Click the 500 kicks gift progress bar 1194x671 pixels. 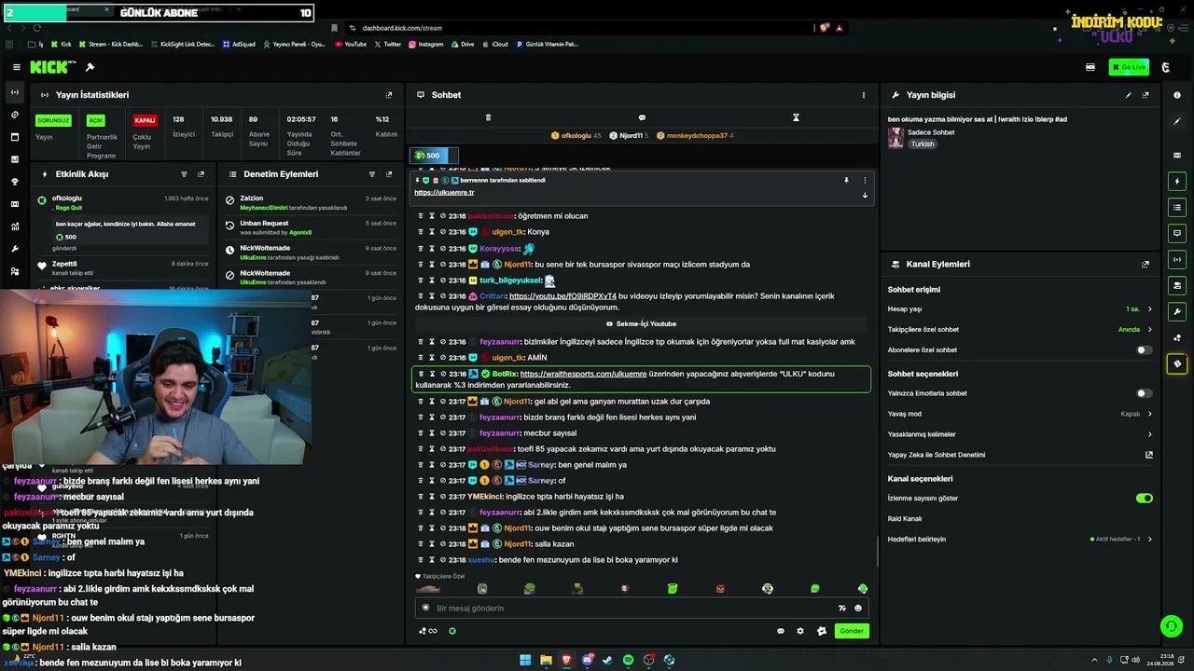pos(435,156)
